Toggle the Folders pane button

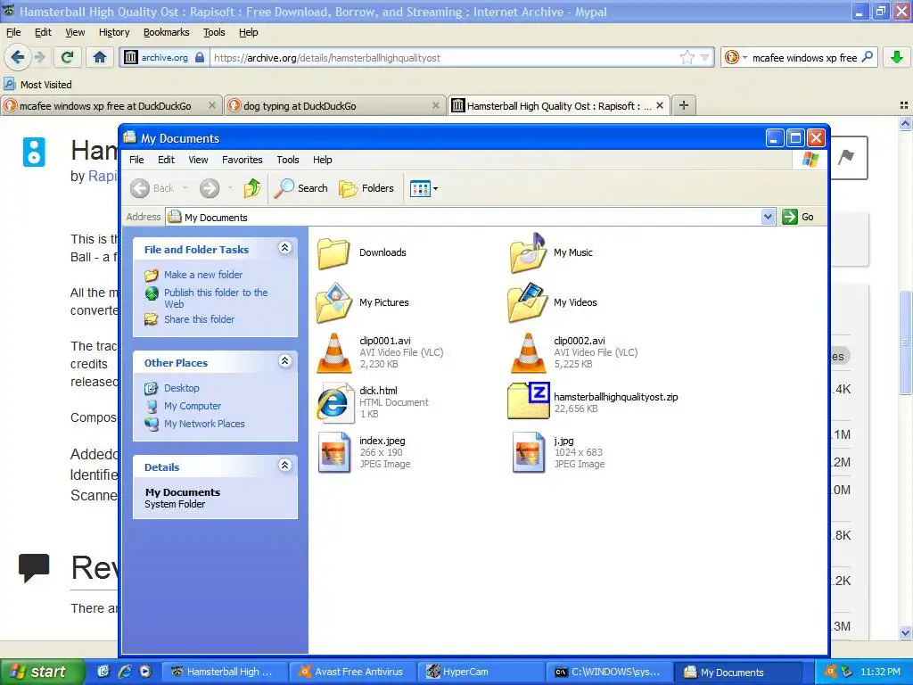pyautogui.click(x=366, y=188)
